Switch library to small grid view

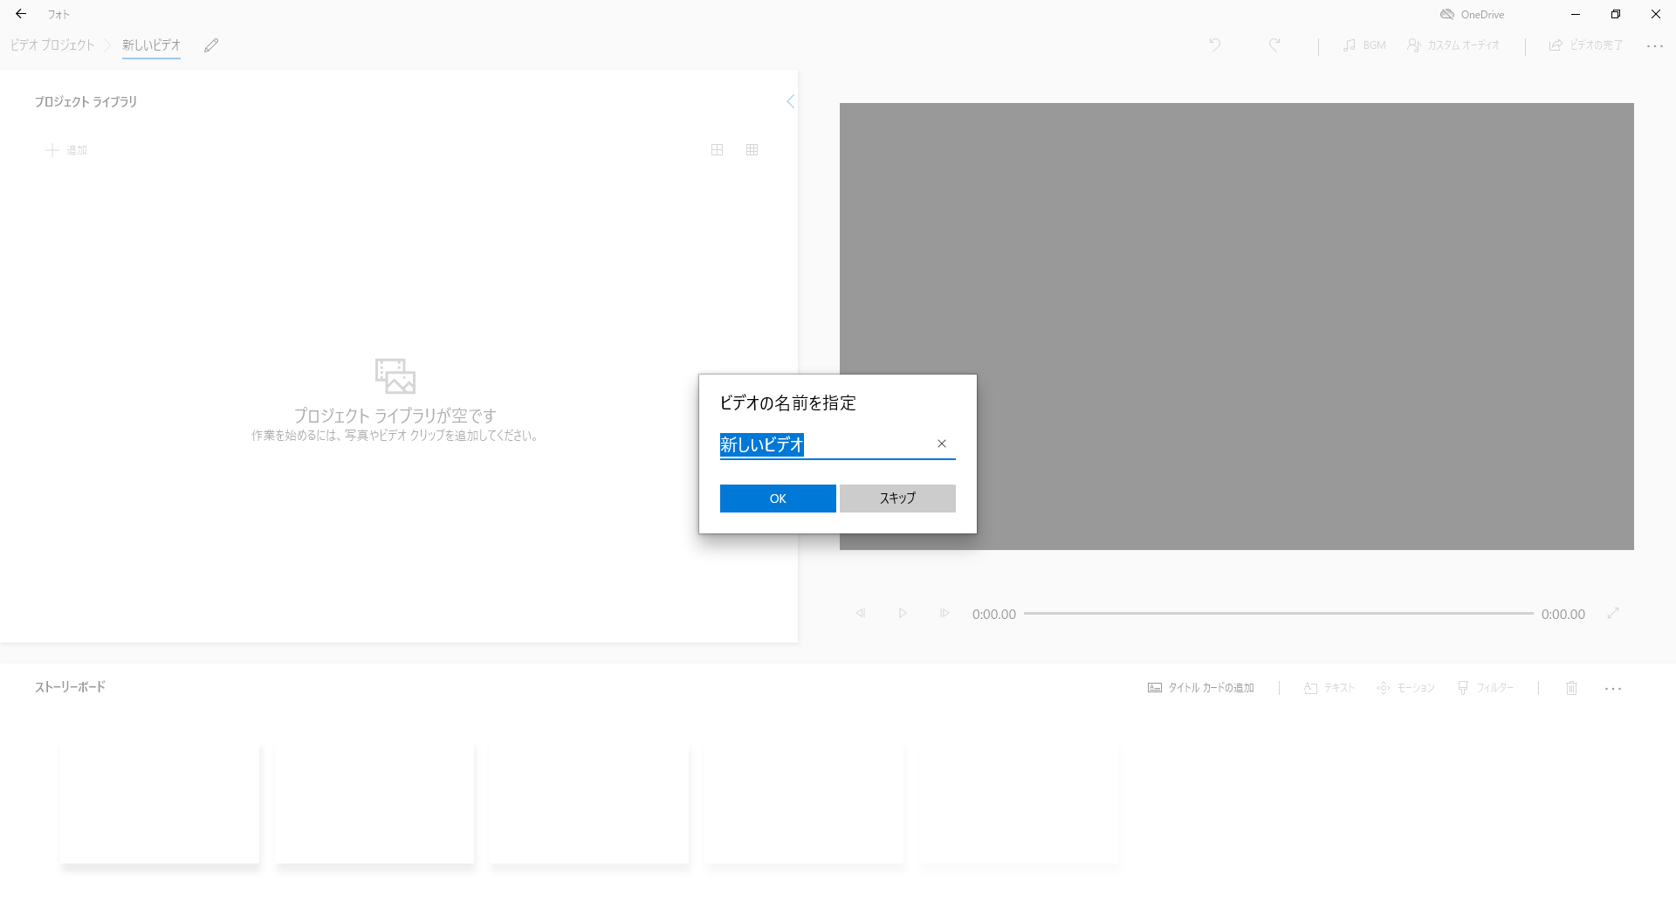[752, 150]
